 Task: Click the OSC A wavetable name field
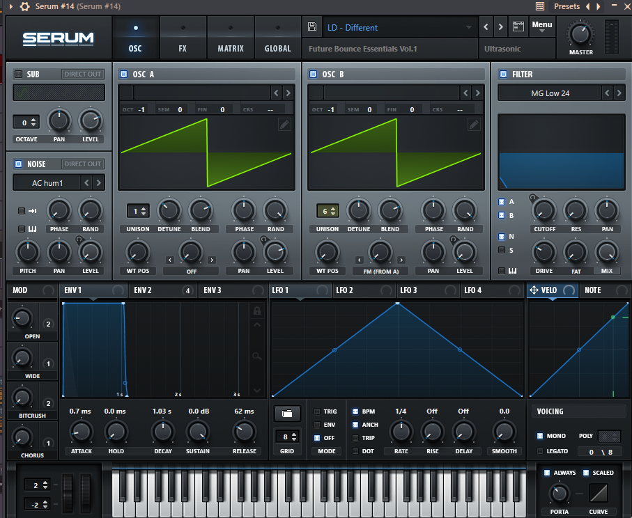pos(202,93)
